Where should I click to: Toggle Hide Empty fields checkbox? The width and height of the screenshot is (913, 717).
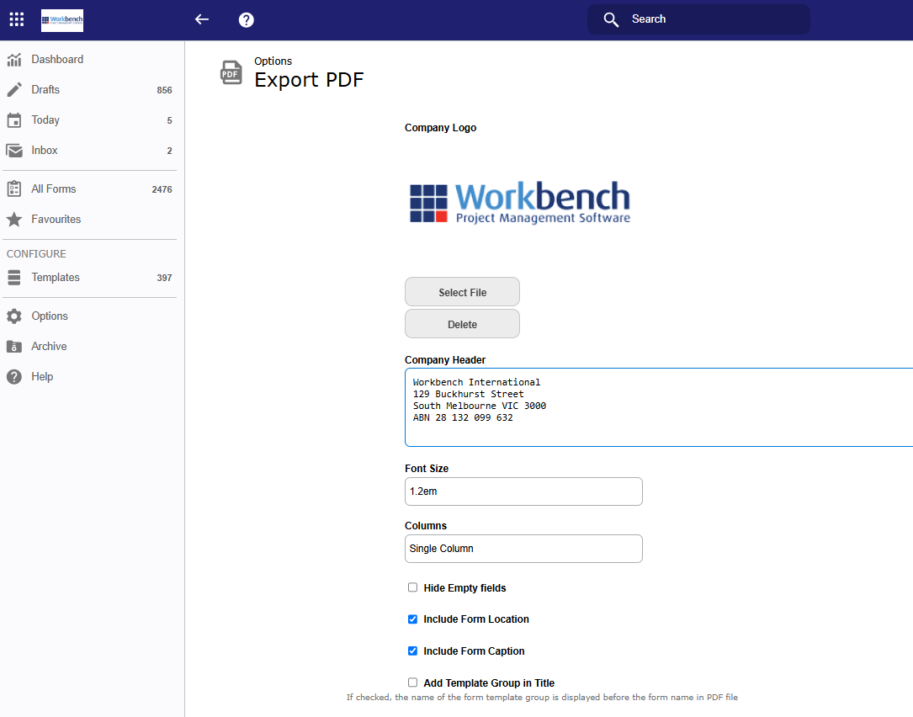coord(413,587)
